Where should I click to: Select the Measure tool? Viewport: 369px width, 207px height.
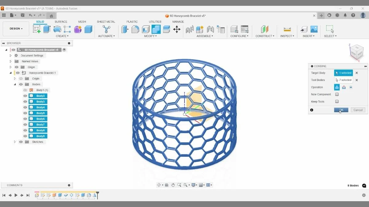pos(287,29)
